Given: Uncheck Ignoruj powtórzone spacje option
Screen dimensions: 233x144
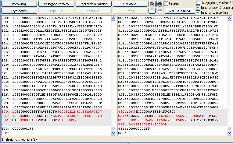Looking at the screenshot, I should (x=198, y=7).
